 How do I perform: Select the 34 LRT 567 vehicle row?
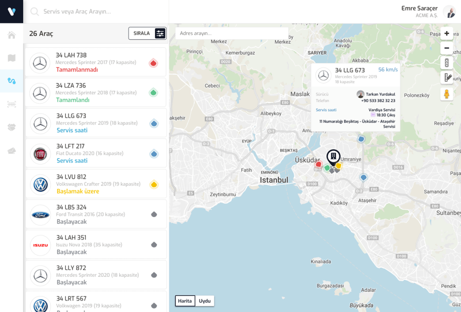[96, 302]
